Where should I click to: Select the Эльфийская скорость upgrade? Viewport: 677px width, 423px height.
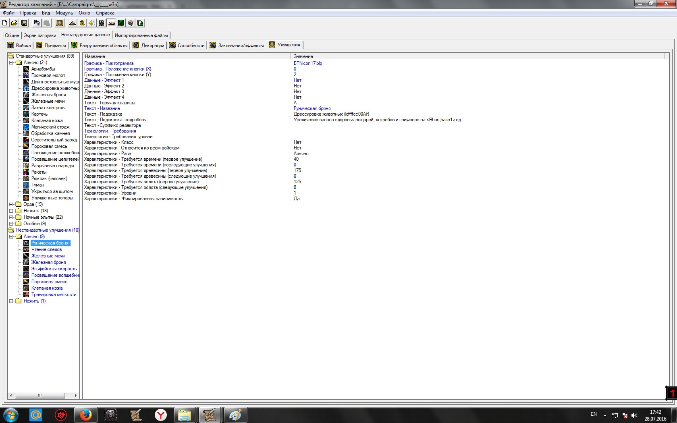[x=54, y=269]
